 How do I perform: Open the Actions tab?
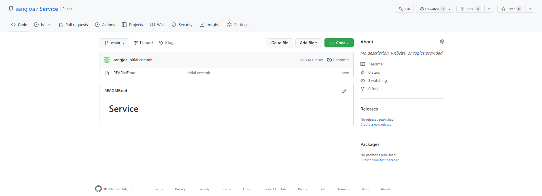tap(105, 25)
